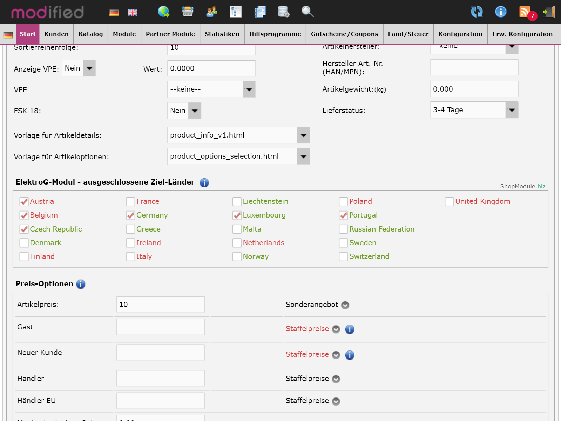Switch language with the UK flag icon
This screenshot has height=421, width=561.
pos(132,13)
